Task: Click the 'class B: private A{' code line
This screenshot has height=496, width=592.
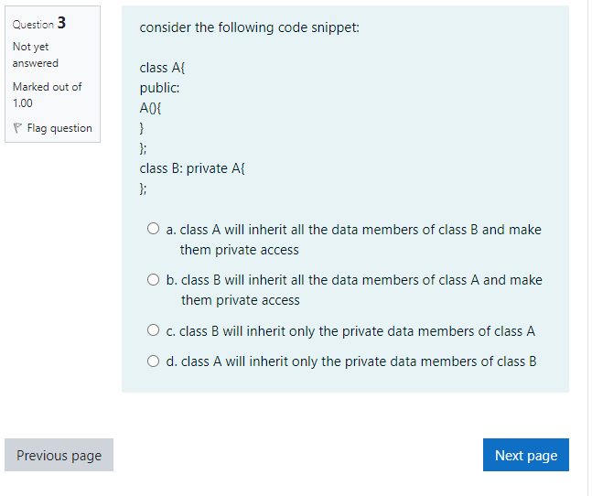Action: (x=192, y=168)
